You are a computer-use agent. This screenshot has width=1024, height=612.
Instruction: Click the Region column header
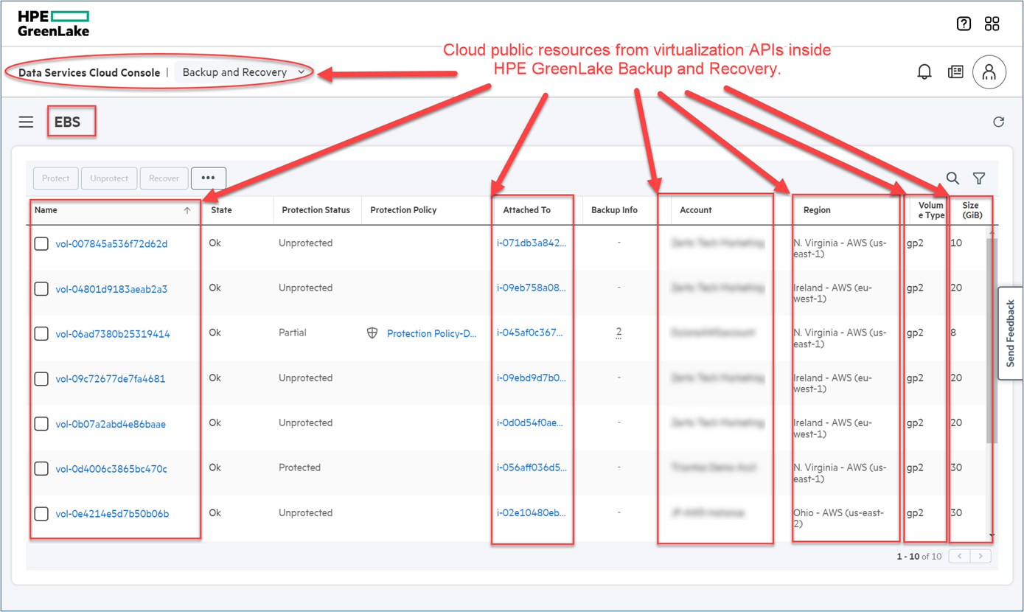[817, 210]
